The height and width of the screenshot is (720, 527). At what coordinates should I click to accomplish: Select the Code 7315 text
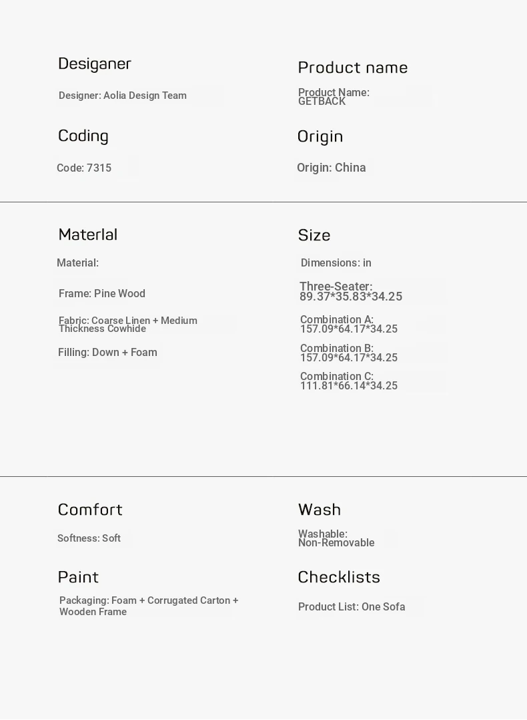click(x=84, y=168)
